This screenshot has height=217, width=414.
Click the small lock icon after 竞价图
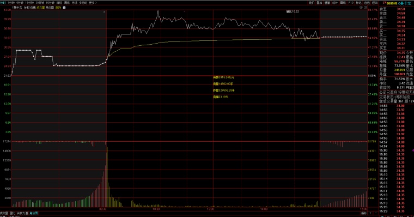[x=64, y=8]
